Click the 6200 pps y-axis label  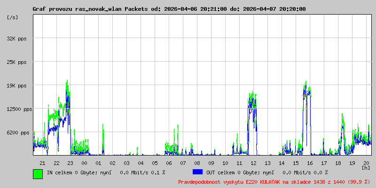pos(16,133)
